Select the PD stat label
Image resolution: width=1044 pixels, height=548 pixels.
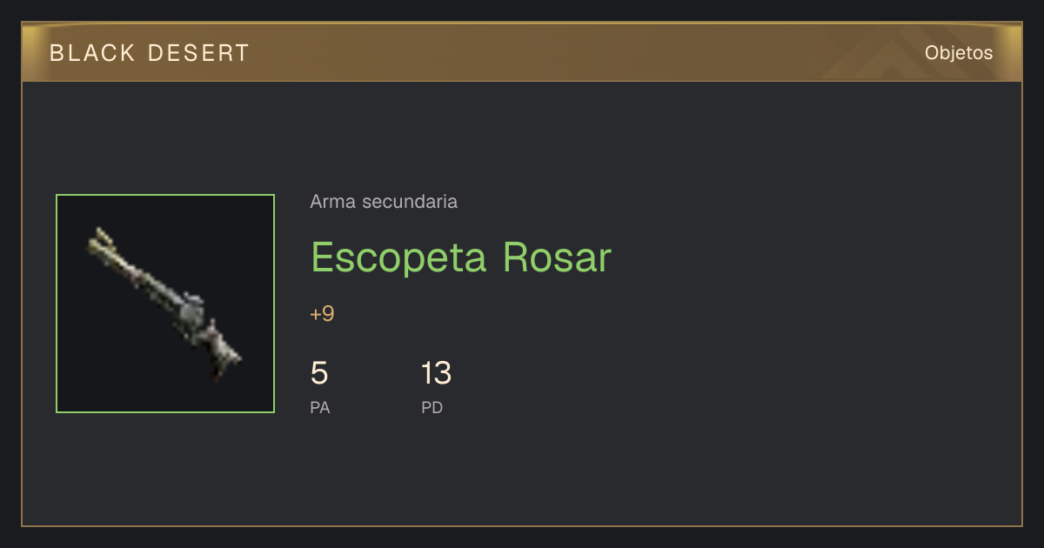click(432, 407)
